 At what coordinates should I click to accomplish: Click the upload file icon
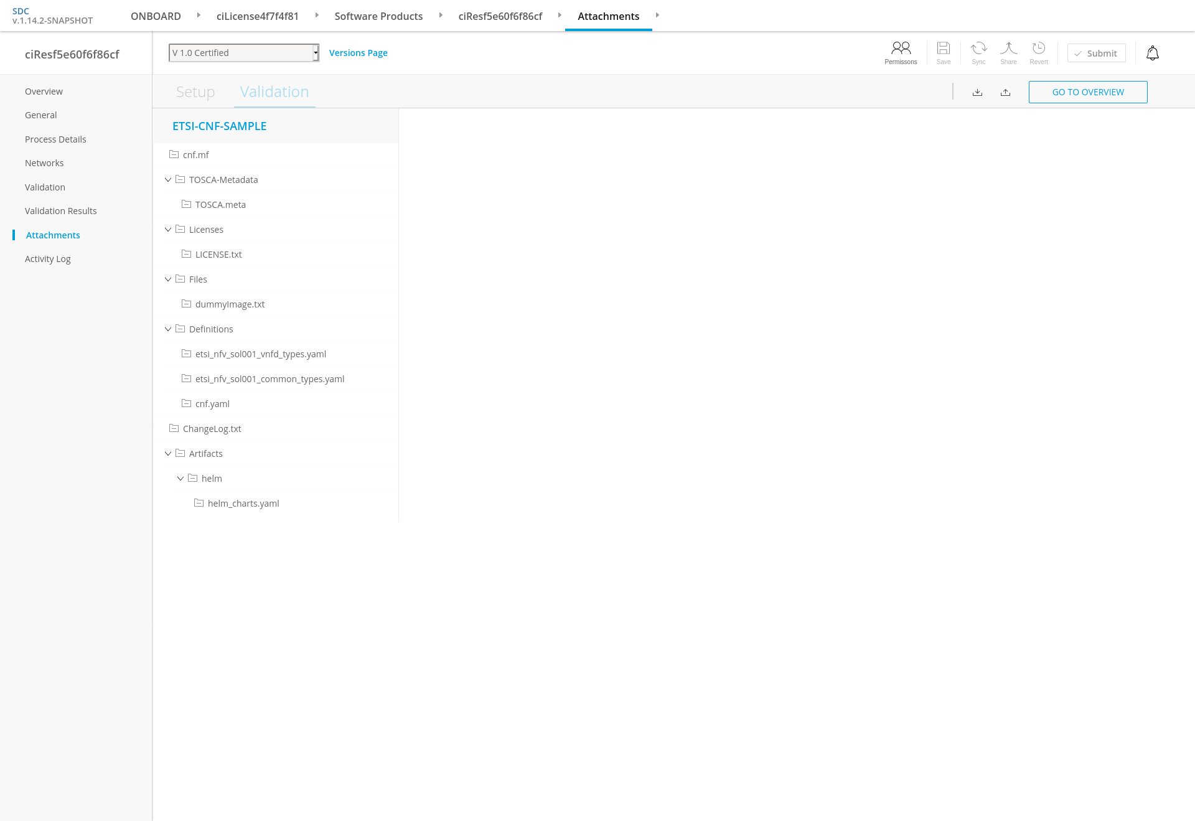[x=1006, y=92]
